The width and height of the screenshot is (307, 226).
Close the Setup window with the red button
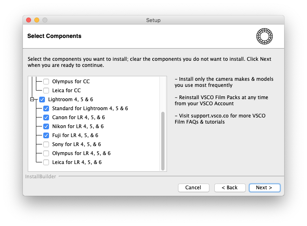pyautogui.click(x=29, y=20)
